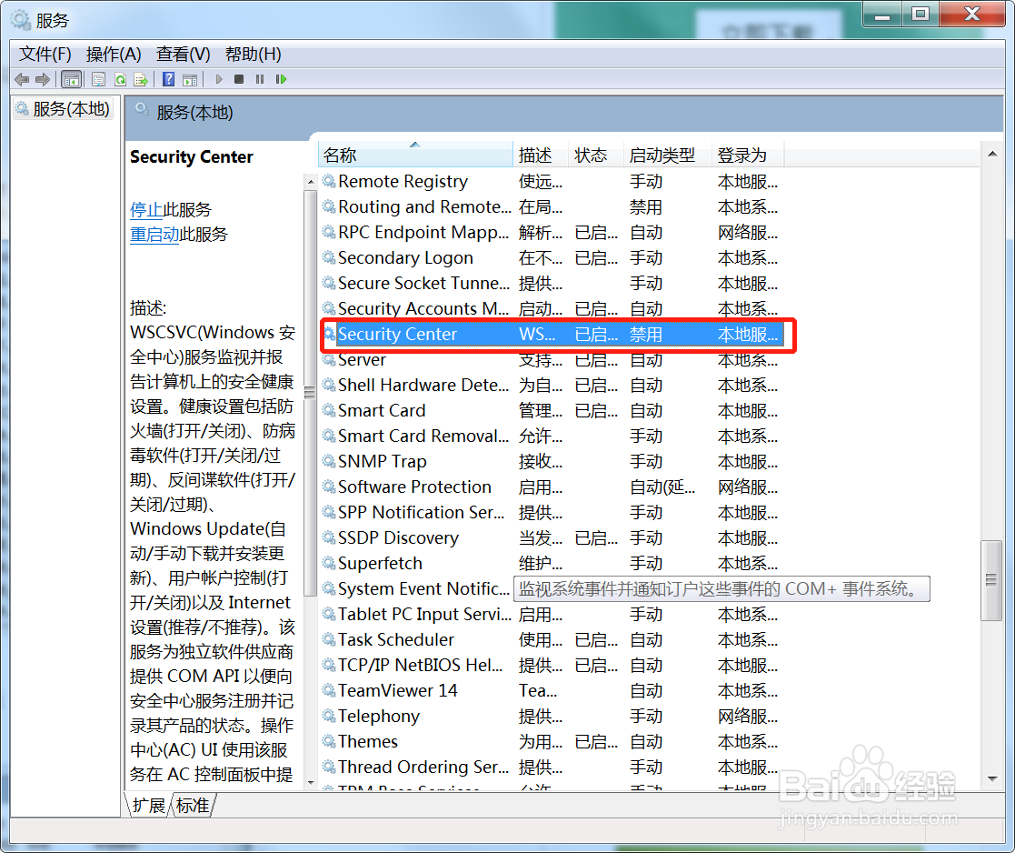Click the Start Service play icon
Image resolution: width=1015 pixels, height=853 pixels.
pyautogui.click(x=219, y=79)
